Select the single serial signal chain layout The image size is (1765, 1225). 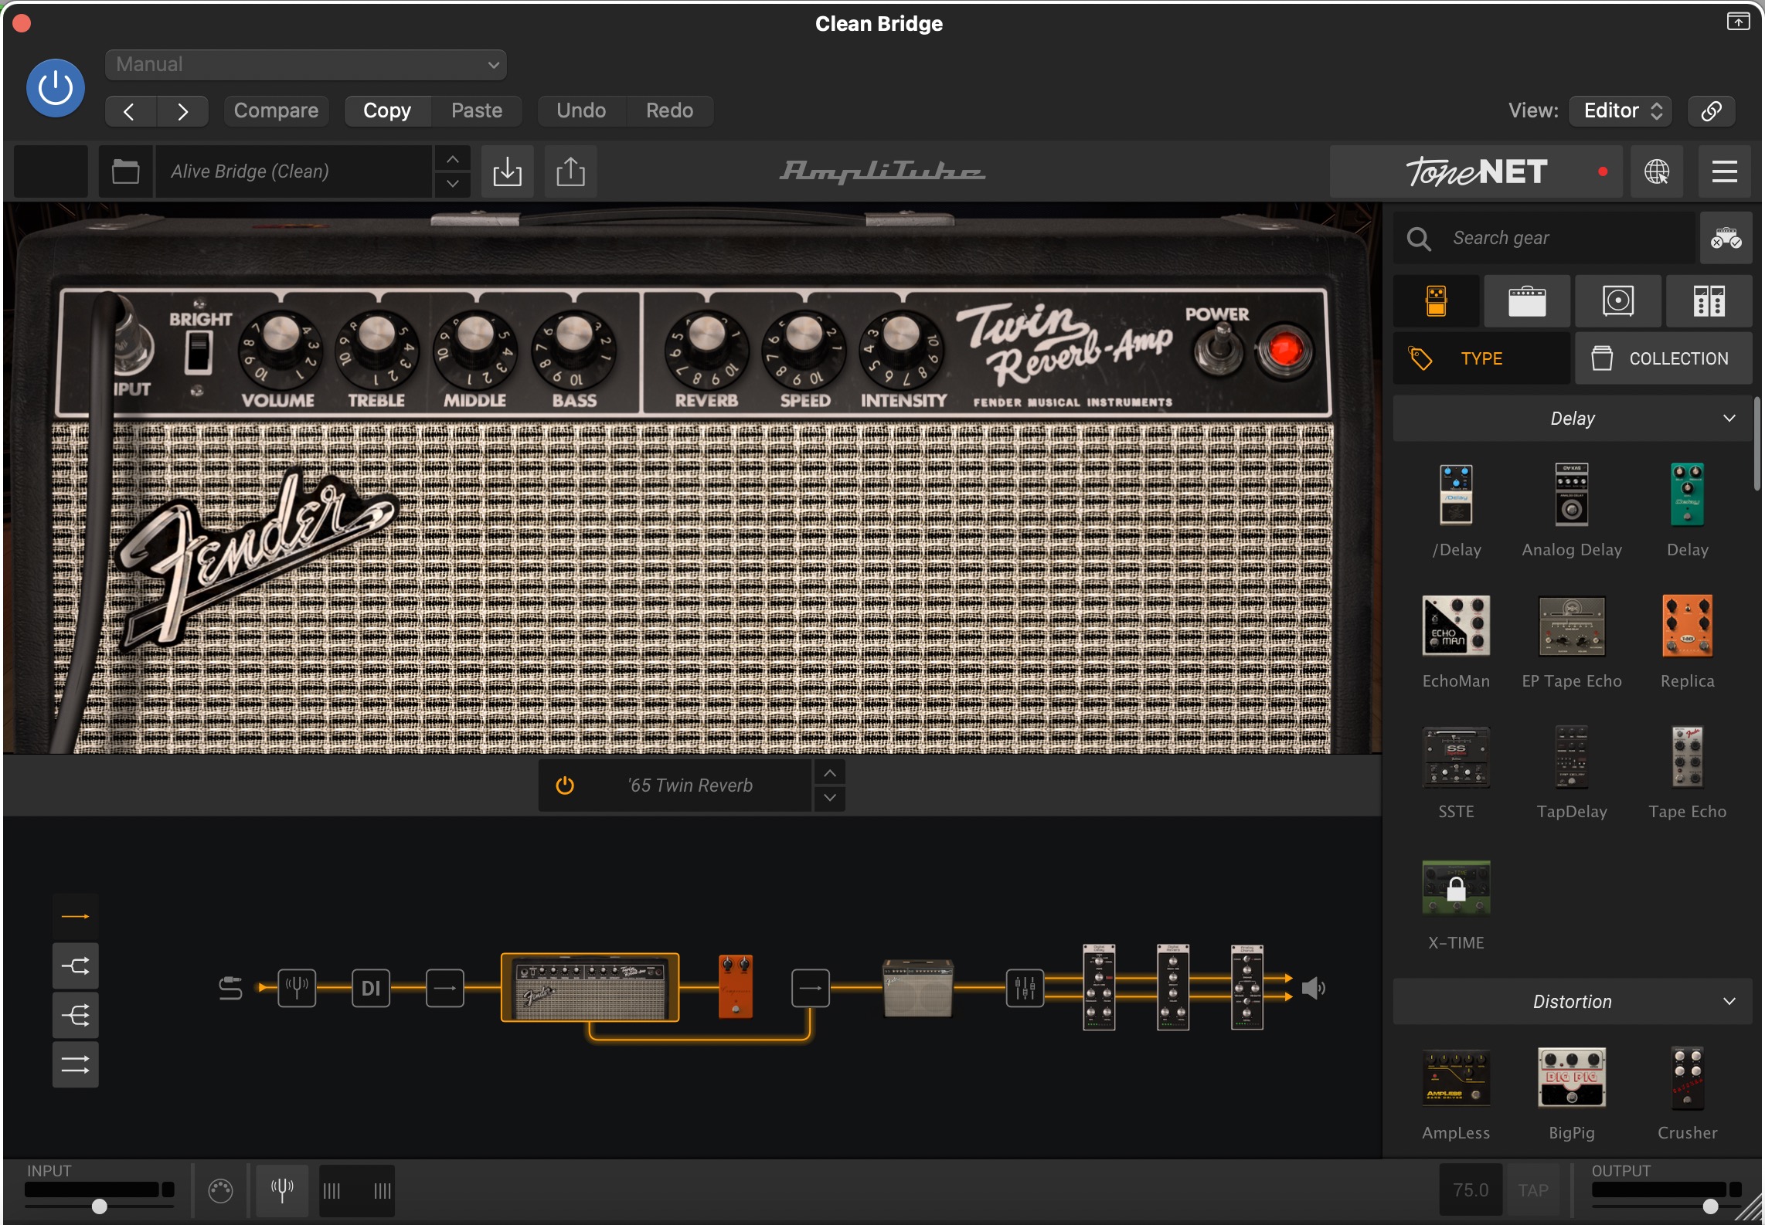(75, 916)
